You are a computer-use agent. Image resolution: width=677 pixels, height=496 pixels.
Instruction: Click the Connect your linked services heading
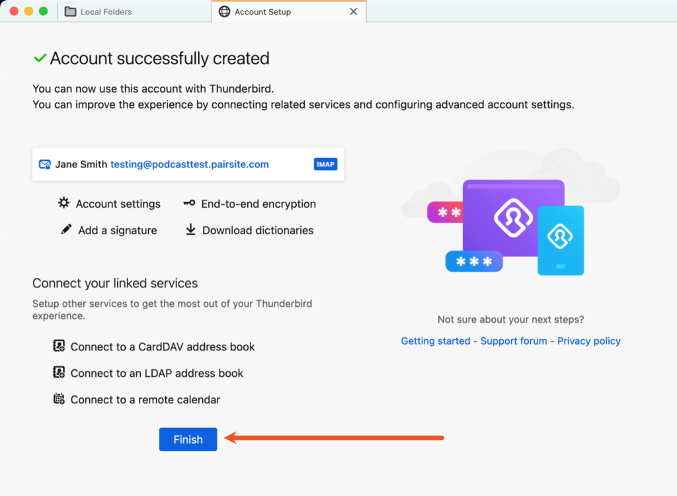coord(115,283)
